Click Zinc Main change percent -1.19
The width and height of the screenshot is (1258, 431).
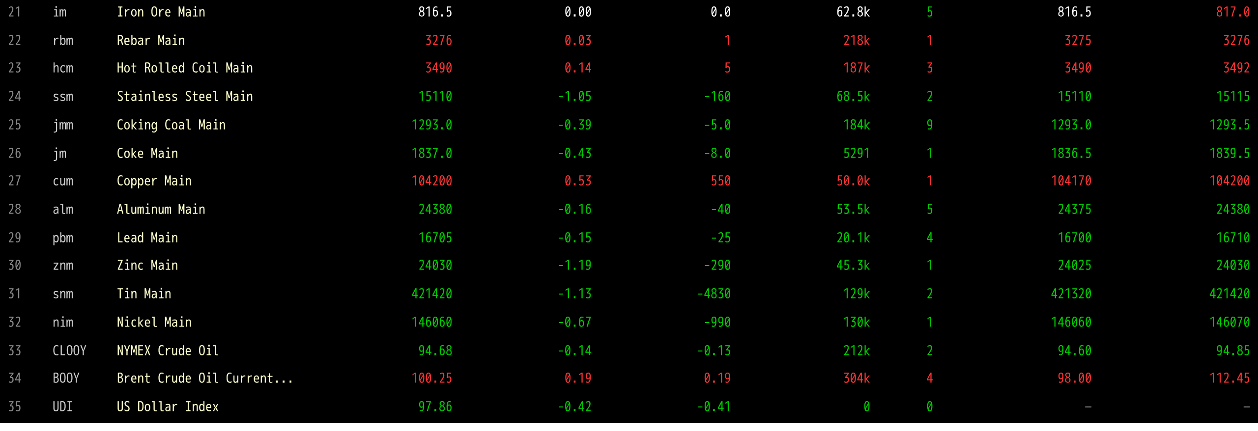tap(574, 266)
